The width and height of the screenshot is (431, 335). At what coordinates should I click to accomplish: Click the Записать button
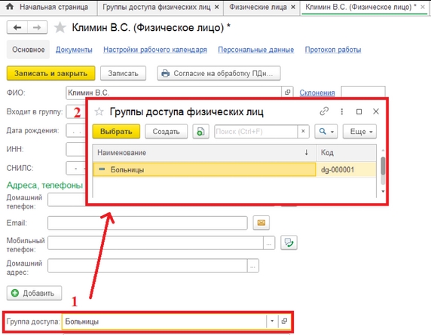[x=123, y=73]
